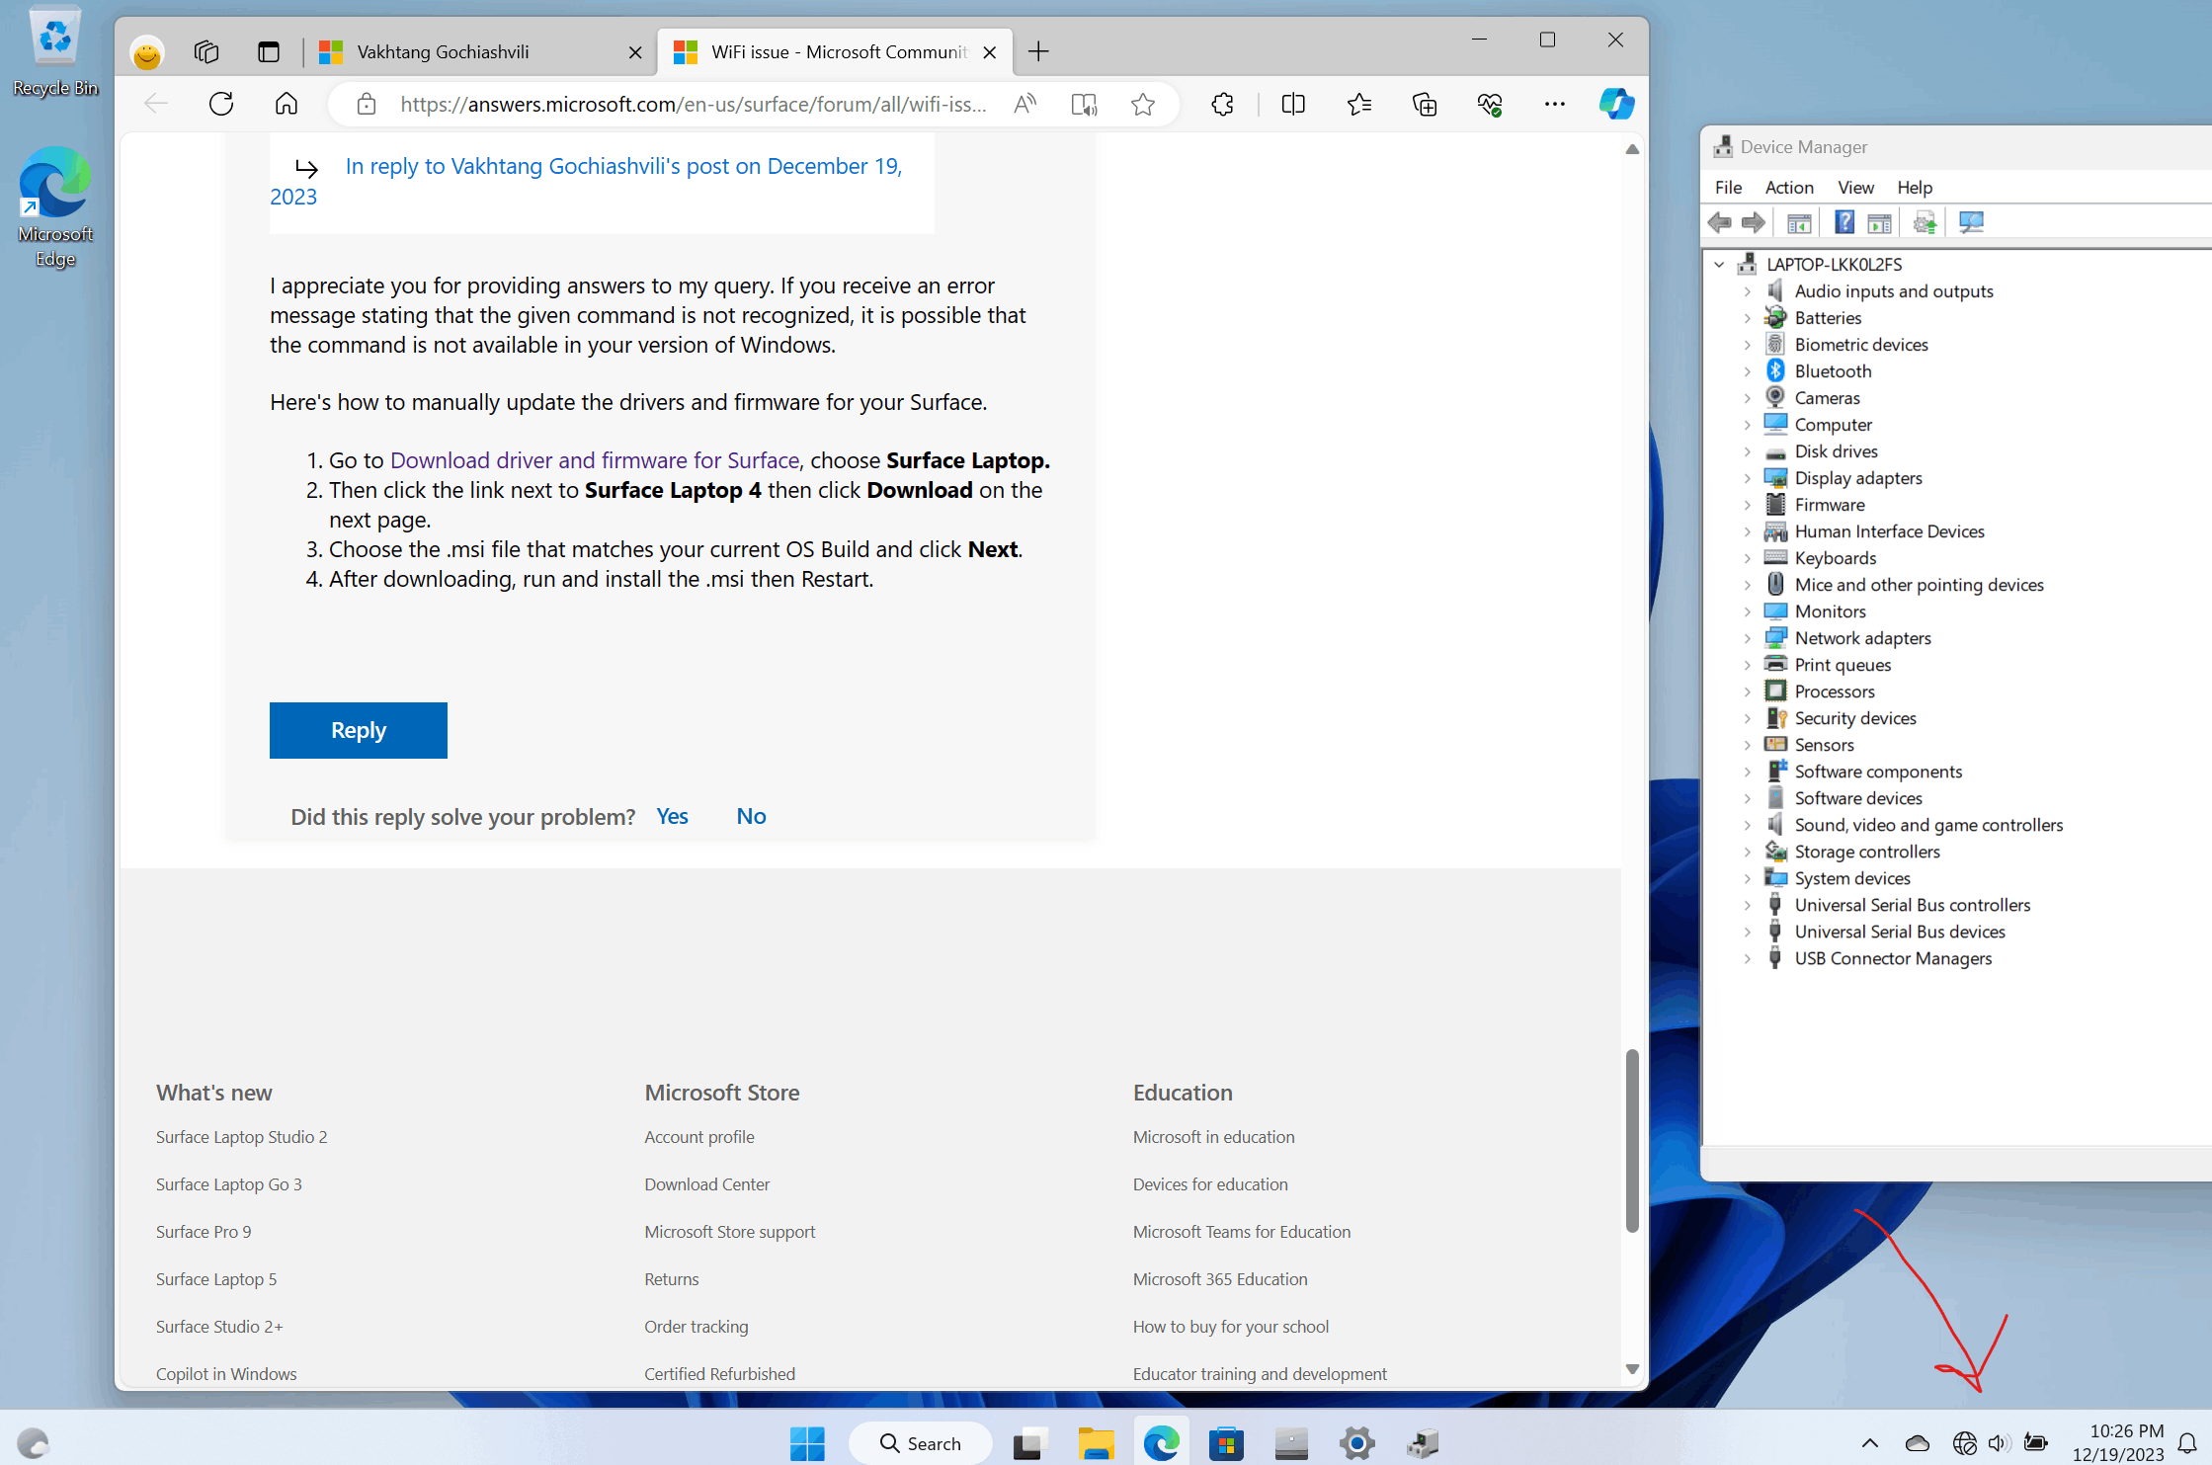Collapse the LAPTOP-LKK0L2FS root node
This screenshot has width=2212, height=1465.
click(1719, 264)
